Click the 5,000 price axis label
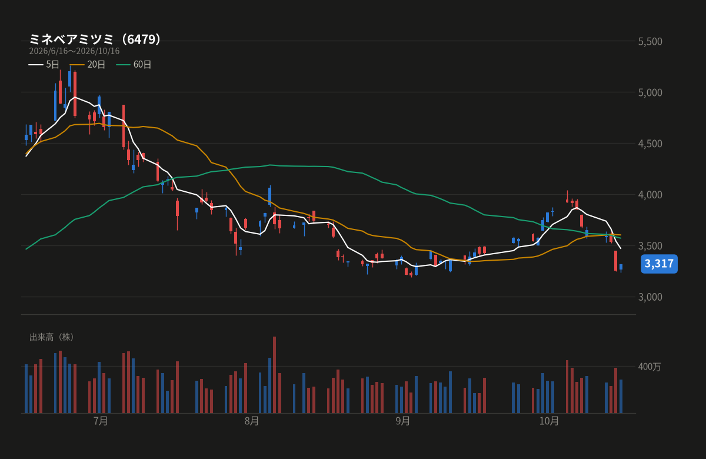706x459 pixels. 650,92
